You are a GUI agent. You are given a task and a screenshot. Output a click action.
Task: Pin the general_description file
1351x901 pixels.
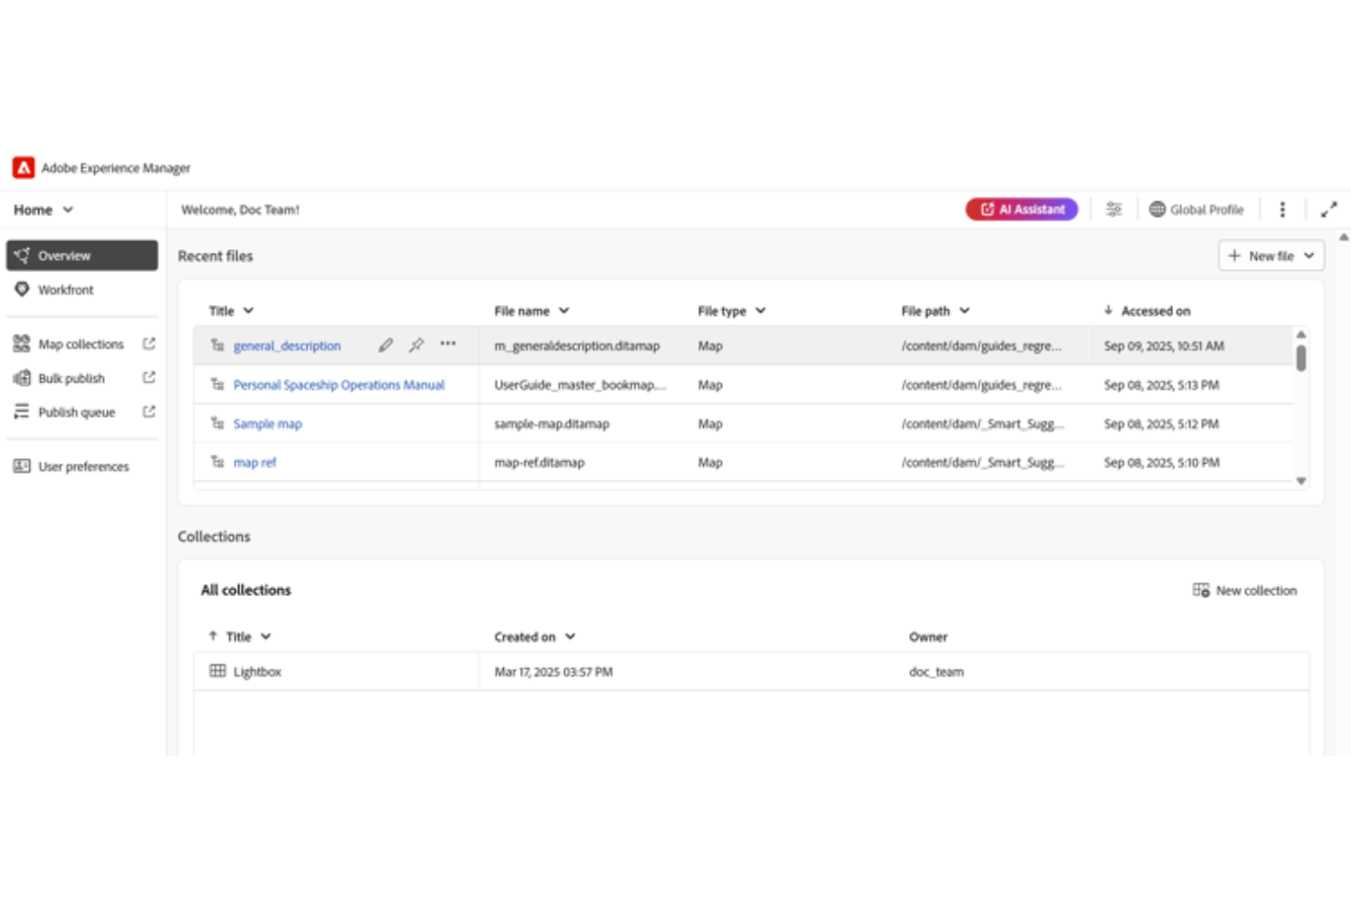[x=416, y=345]
